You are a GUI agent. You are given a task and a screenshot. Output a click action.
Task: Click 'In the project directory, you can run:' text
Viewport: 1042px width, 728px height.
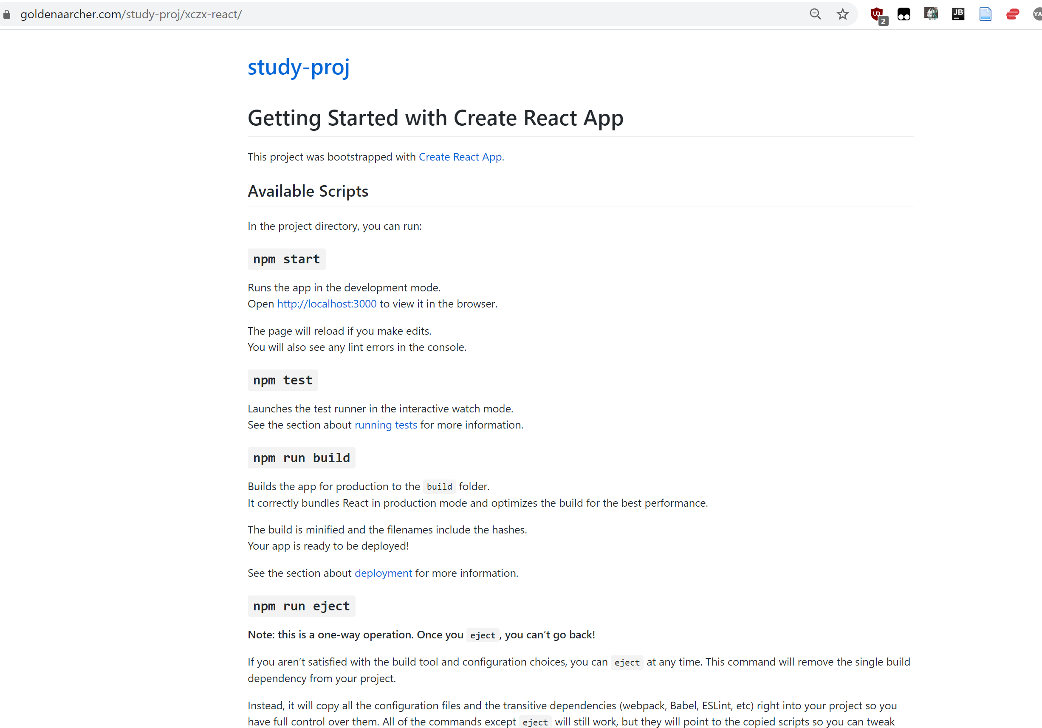click(x=334, y=226)
